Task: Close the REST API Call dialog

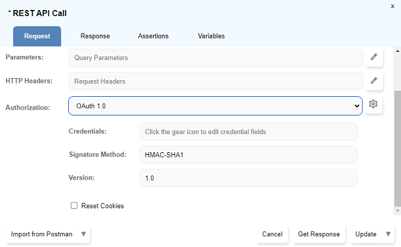Action: pos(392,7)
